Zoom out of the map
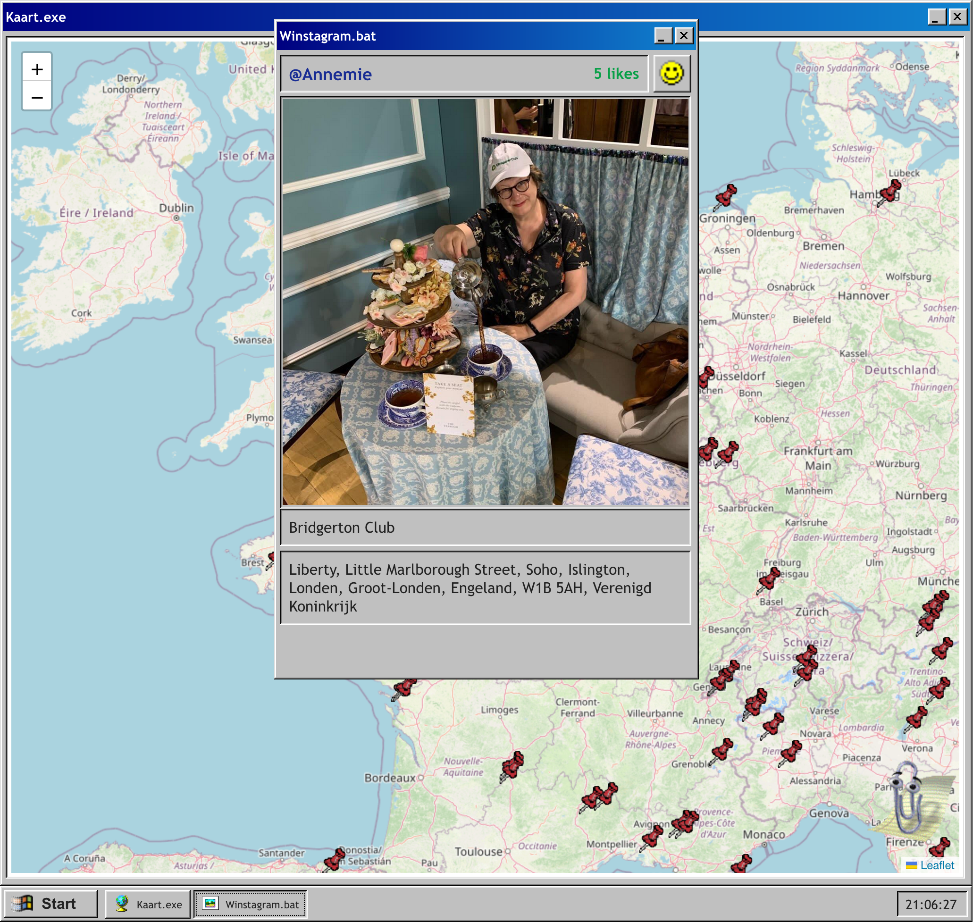 point(37,97)
